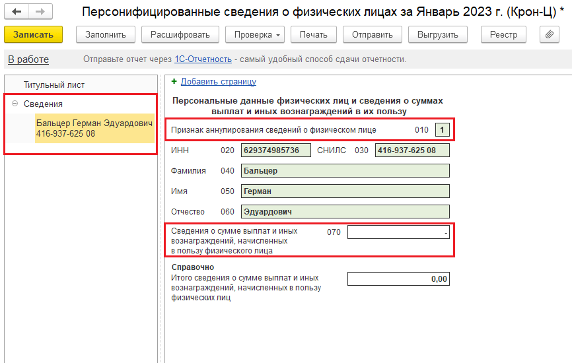This screenshot has height=363, width=572.
Task: Click the annulment flag field 010
Action: [x=442, y=130]
